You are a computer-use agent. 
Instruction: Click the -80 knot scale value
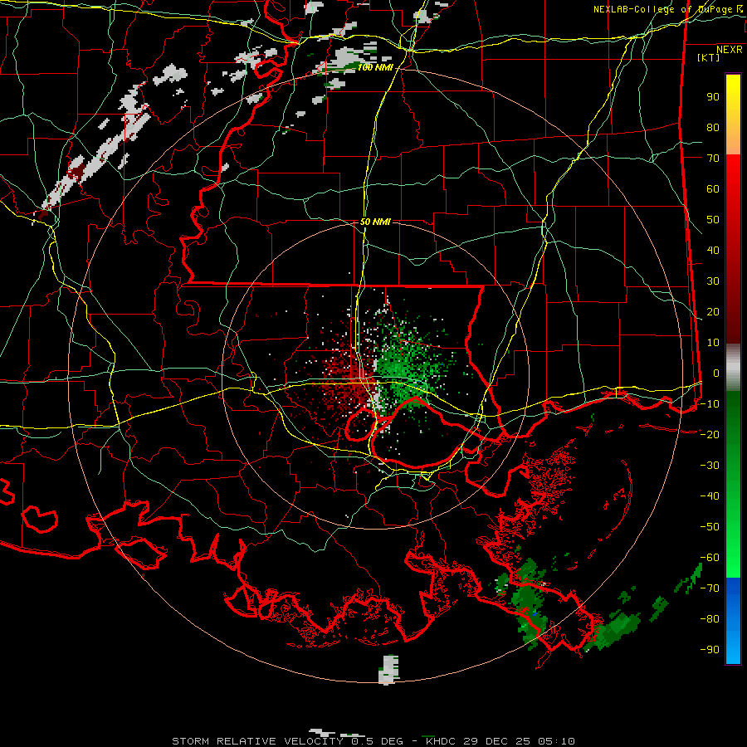point(710,619)
